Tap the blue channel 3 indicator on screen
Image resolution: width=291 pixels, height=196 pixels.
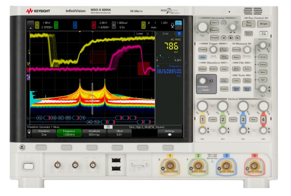pyautogui.click(x=75, y=25)
